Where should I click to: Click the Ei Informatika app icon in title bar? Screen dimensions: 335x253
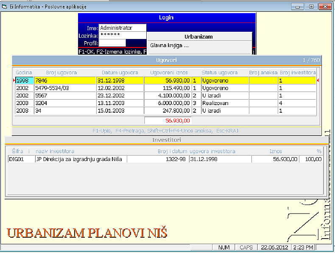[5, 7]
